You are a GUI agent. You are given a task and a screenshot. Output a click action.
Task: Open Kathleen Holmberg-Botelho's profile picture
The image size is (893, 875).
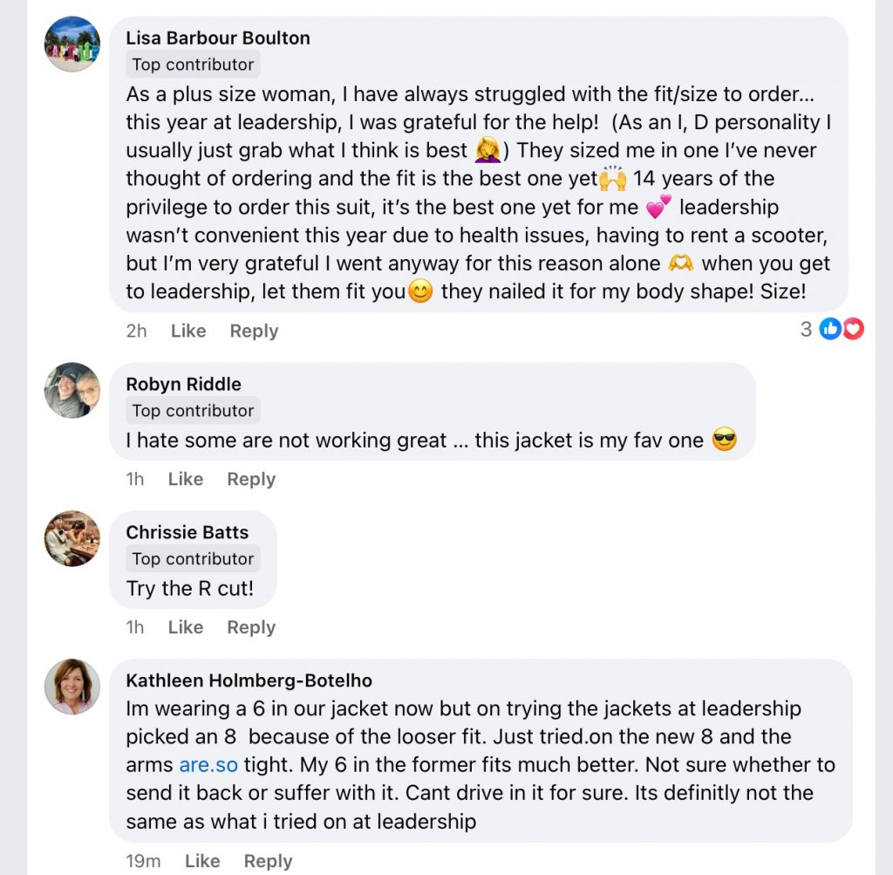coord(72,687)
